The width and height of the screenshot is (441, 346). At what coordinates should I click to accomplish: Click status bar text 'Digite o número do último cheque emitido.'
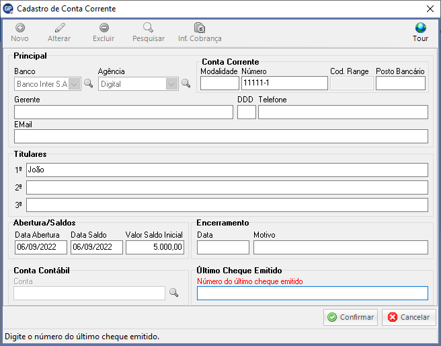82,337
